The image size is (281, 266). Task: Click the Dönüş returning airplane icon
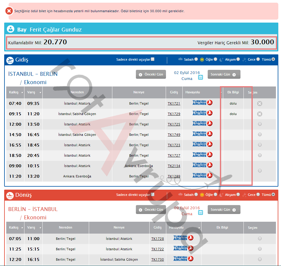coord(10,195)
